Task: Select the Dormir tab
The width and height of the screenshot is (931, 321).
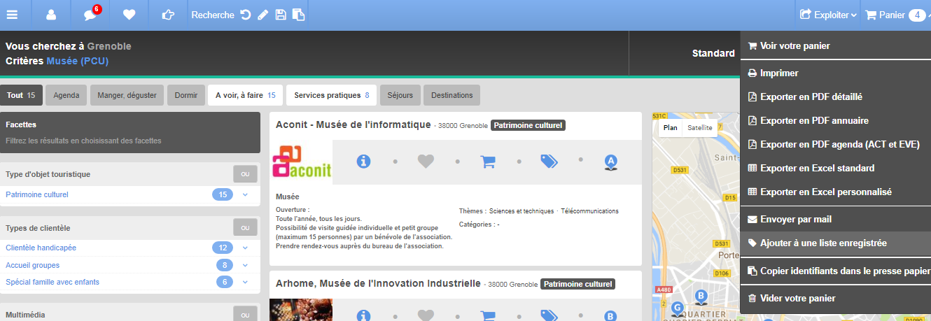Action: [x=185, y=95]
